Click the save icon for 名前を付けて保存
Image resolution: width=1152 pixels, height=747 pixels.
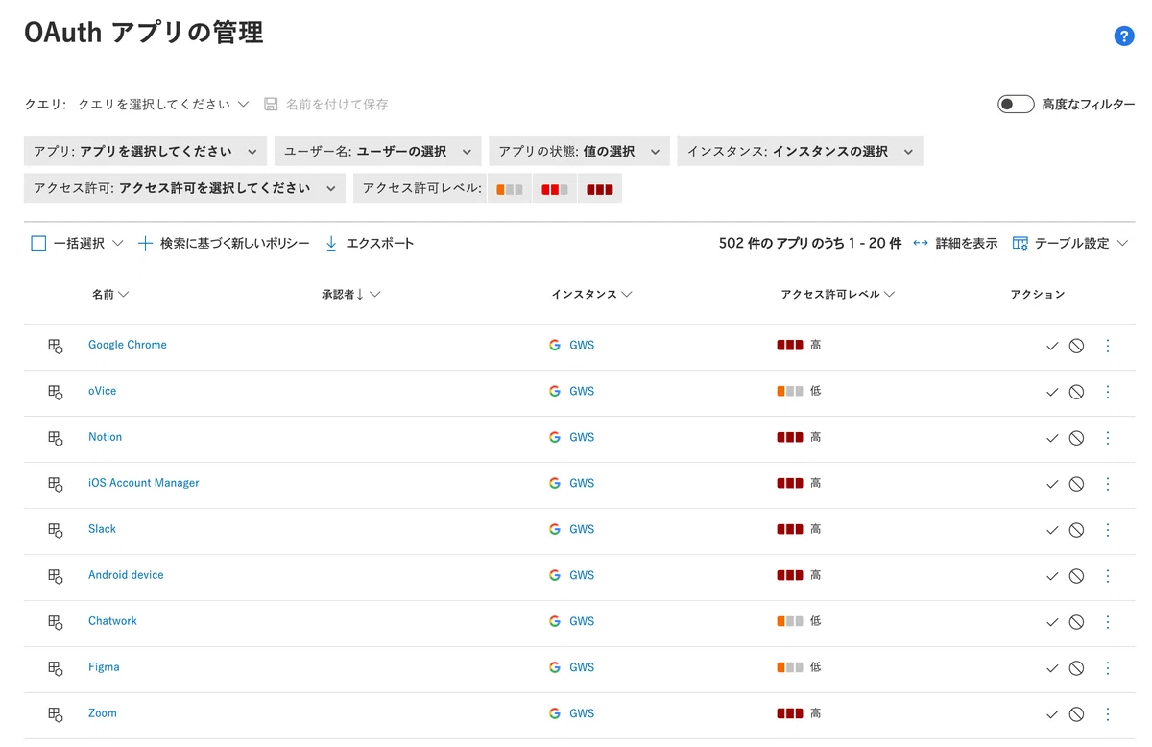coord(271,104)
